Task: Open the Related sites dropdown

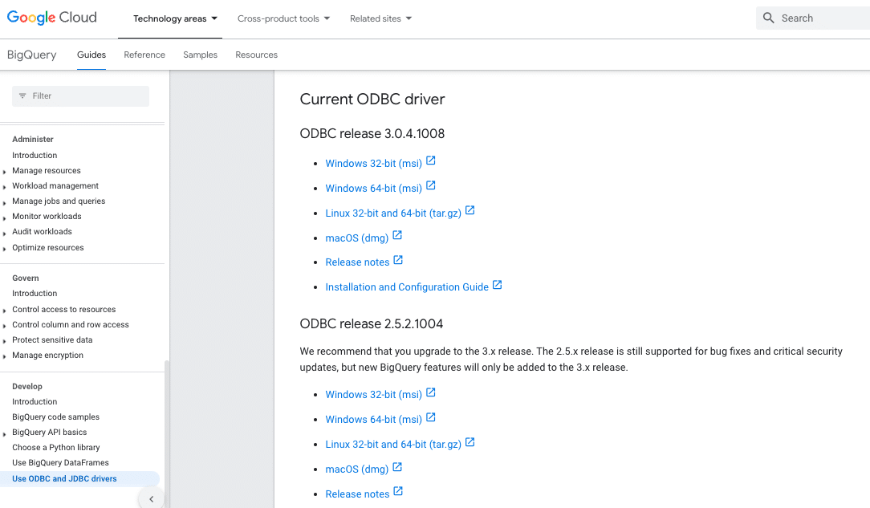Action: (x=380, y=18)
